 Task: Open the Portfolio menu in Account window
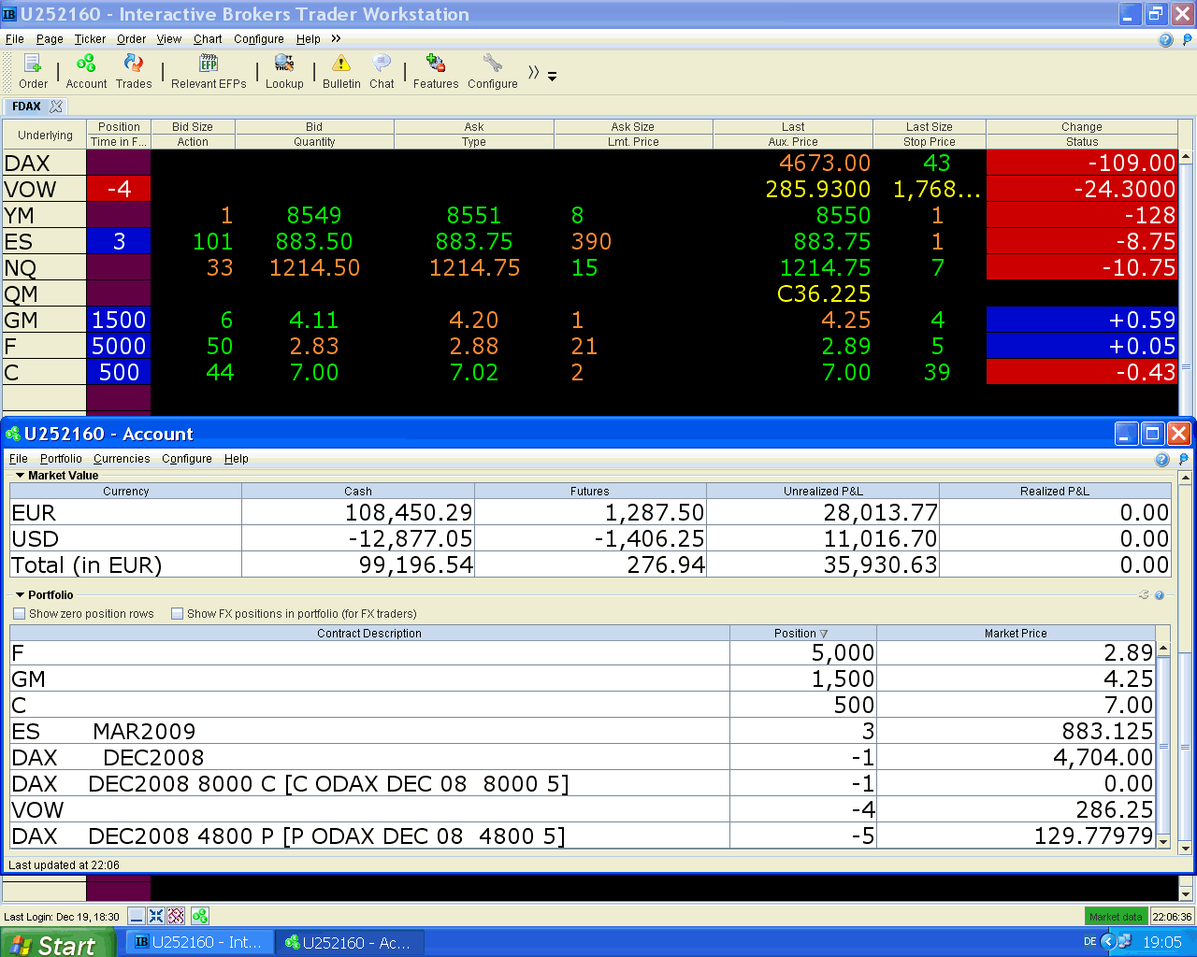click(61, 459)
